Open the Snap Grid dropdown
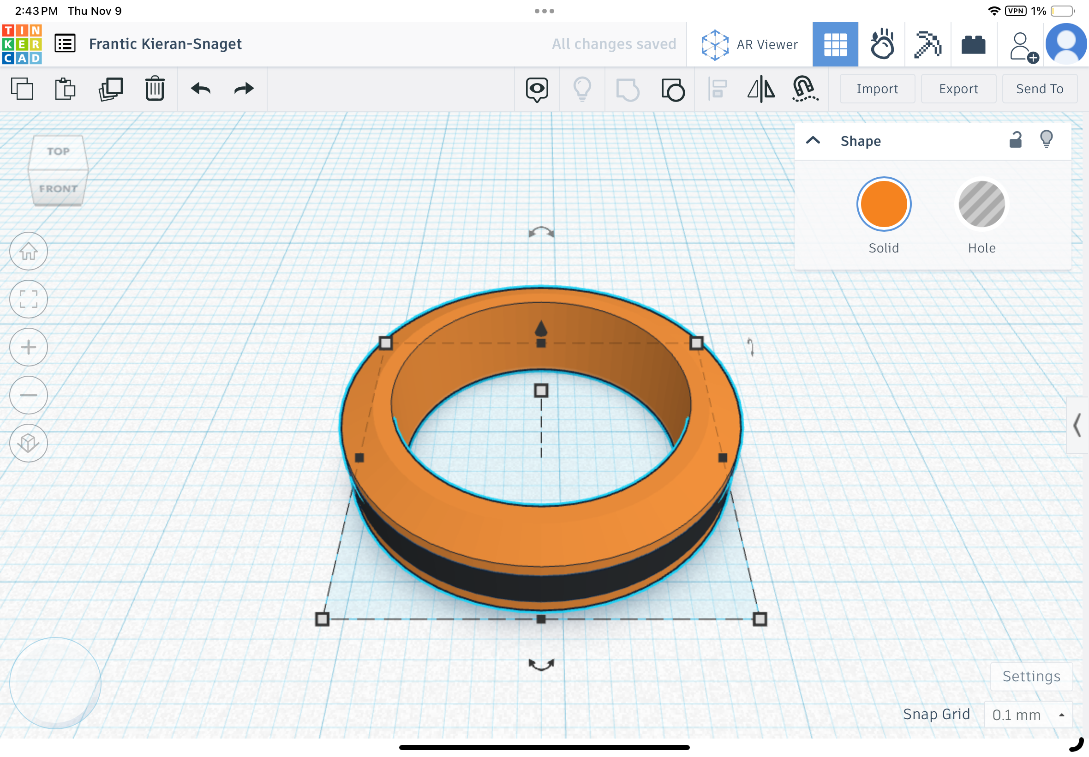Image resolution: width=1089 pixels, height=757 pixels. [x=1027, y=715]
